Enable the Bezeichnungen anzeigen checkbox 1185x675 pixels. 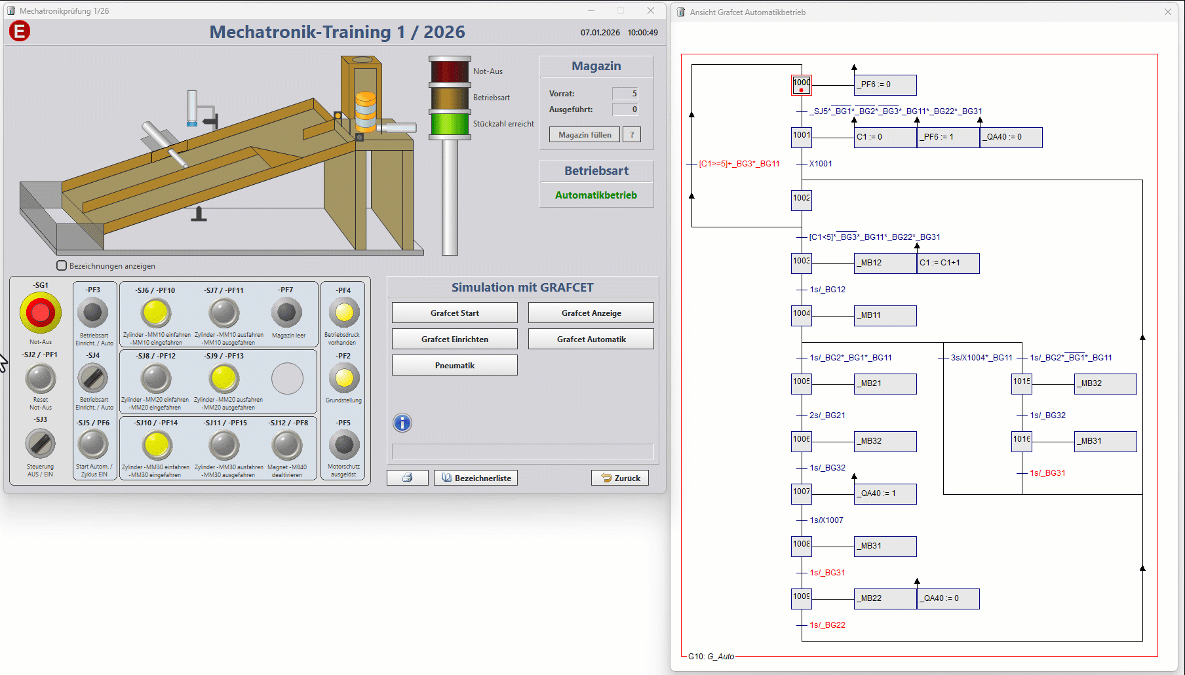tap(62, 265)
